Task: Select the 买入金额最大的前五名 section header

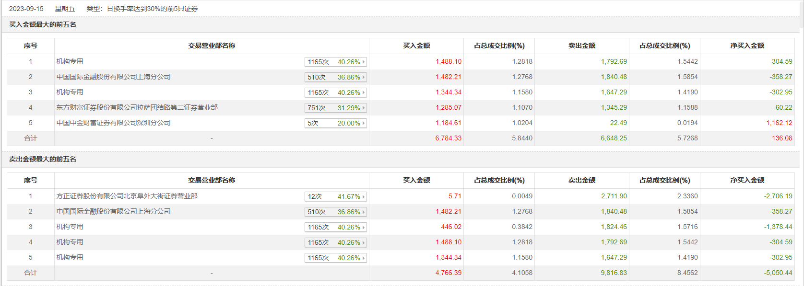Action: [x=43, y=24]
